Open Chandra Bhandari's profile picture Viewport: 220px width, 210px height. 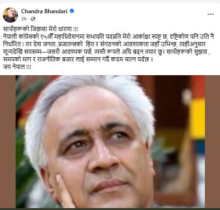pos(10,15)
